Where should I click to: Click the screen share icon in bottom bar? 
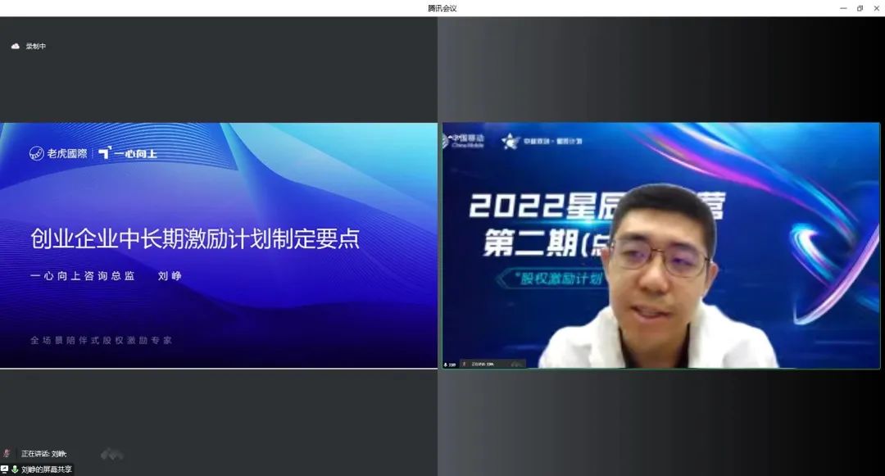coord(5,469)
